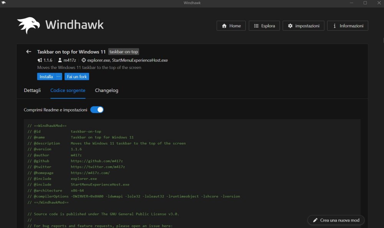Click the target processes crosshair icon

84,60
